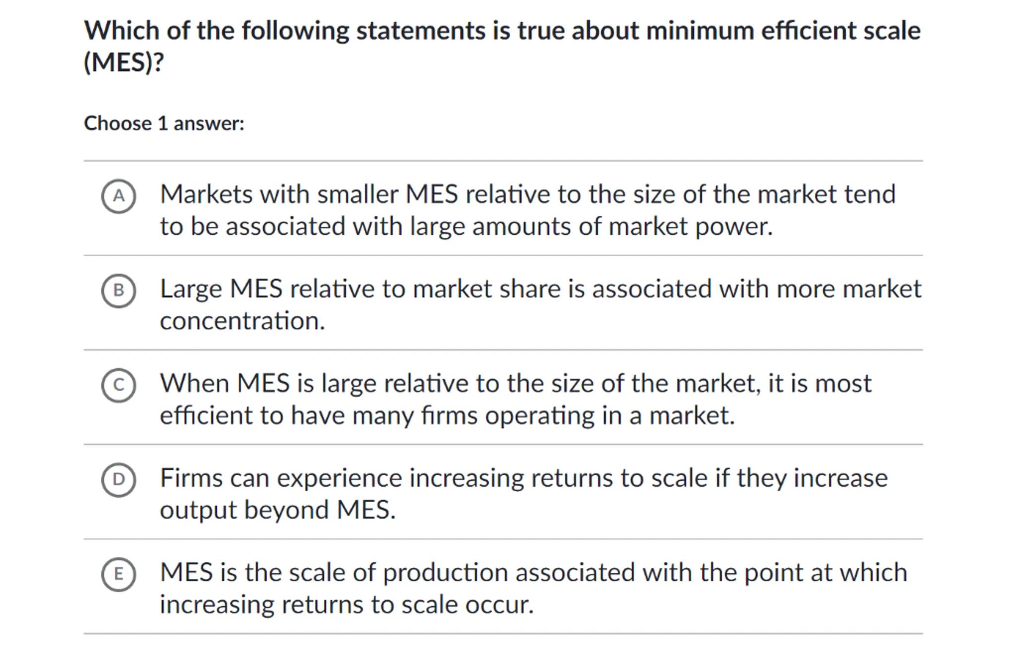Click "Large MES relative to market share" line
1015x652 pixels.
540,289
